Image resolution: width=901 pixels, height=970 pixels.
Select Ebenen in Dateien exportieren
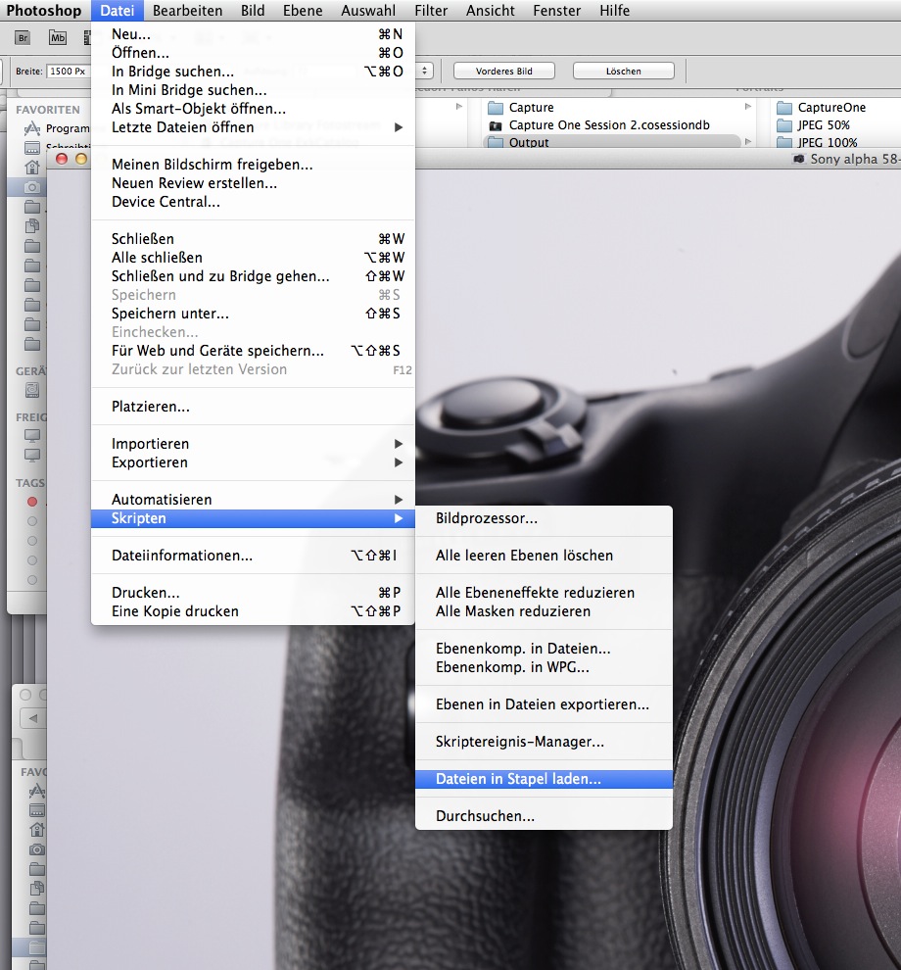coord(542,704)
